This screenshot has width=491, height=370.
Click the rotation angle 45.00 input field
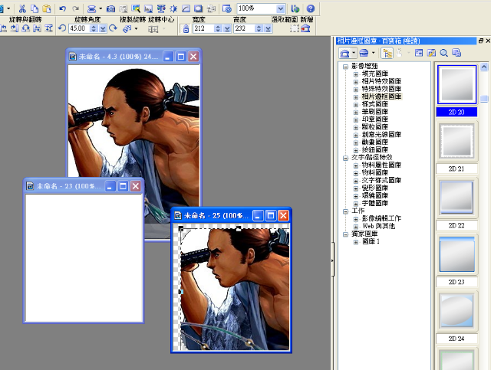tap(79, 28)
